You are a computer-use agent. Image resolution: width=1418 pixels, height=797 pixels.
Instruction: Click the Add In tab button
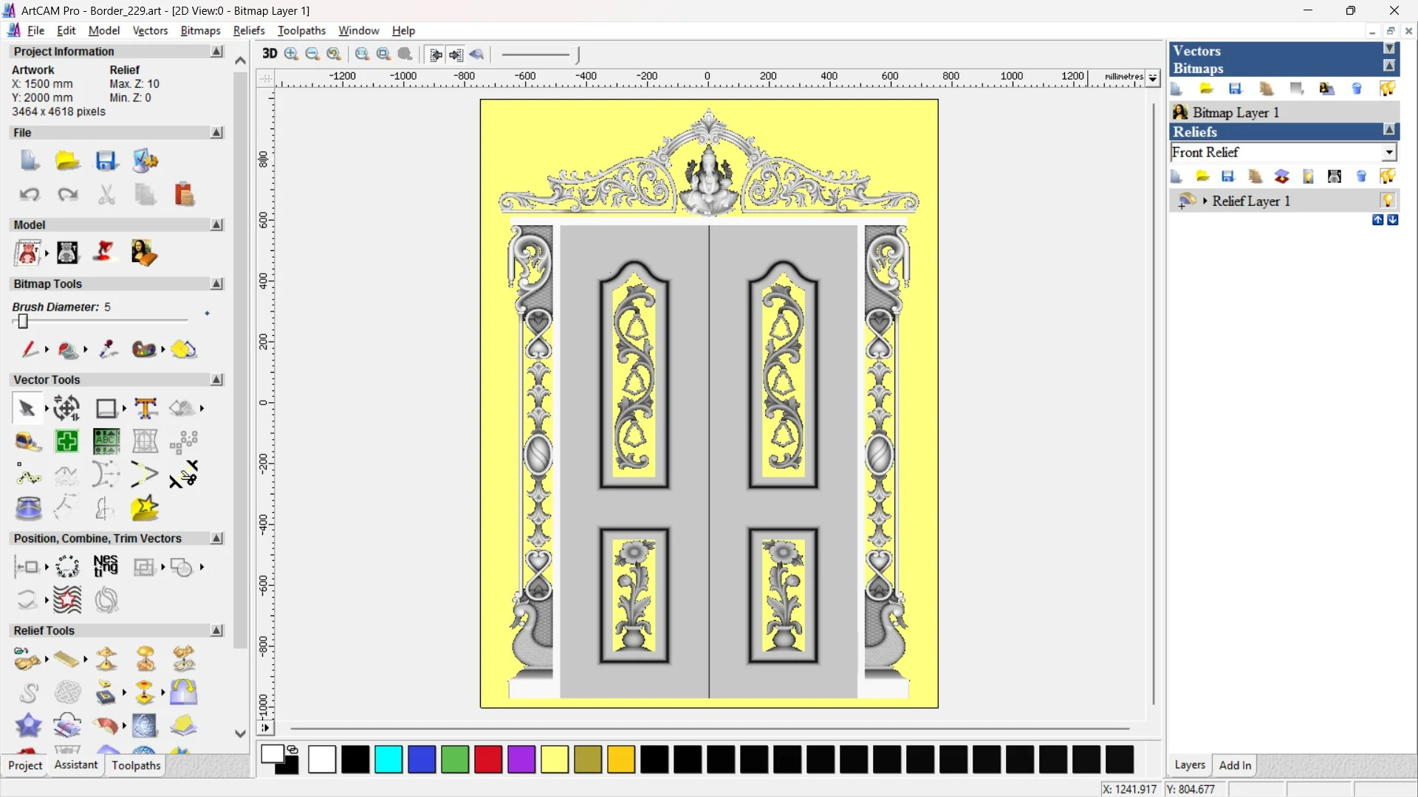click(1235, 765)
